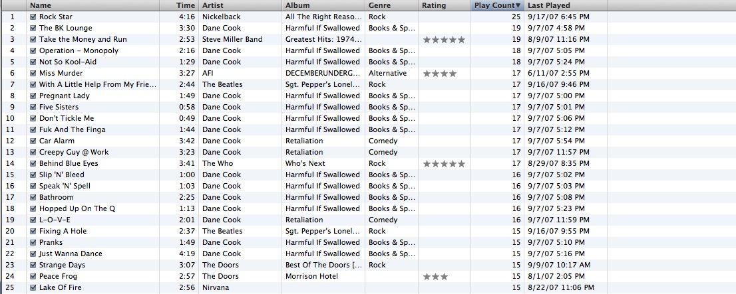Click five-star rating for Behind Blue Eyes
736x294 pixels.
click(444, 164)
